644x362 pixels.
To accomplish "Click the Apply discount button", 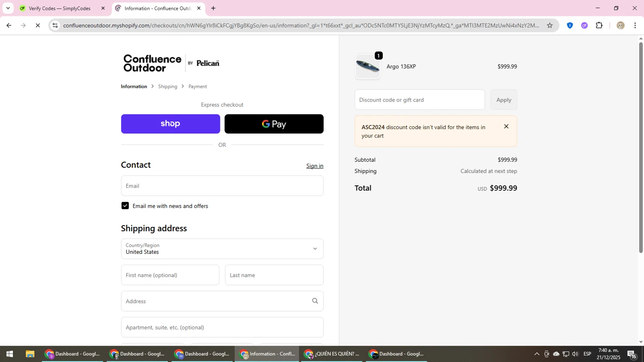I will [504, 100].
